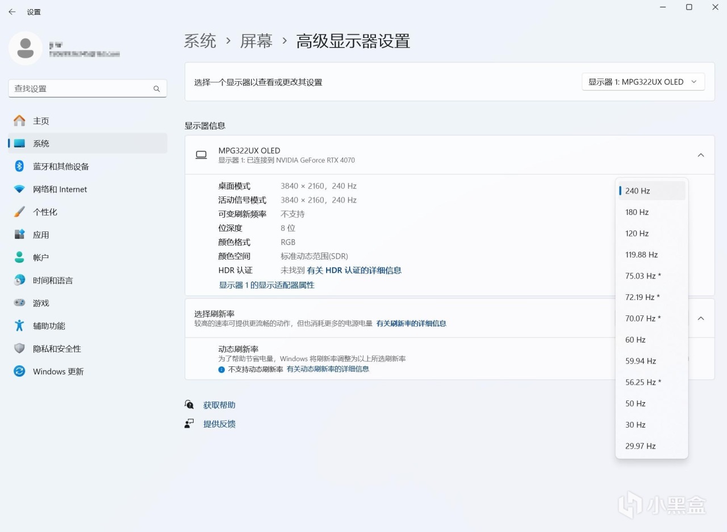Click the Wi-Fi network icon
The height and width of the screenshot is (532, 727).
tap(19, 189)
